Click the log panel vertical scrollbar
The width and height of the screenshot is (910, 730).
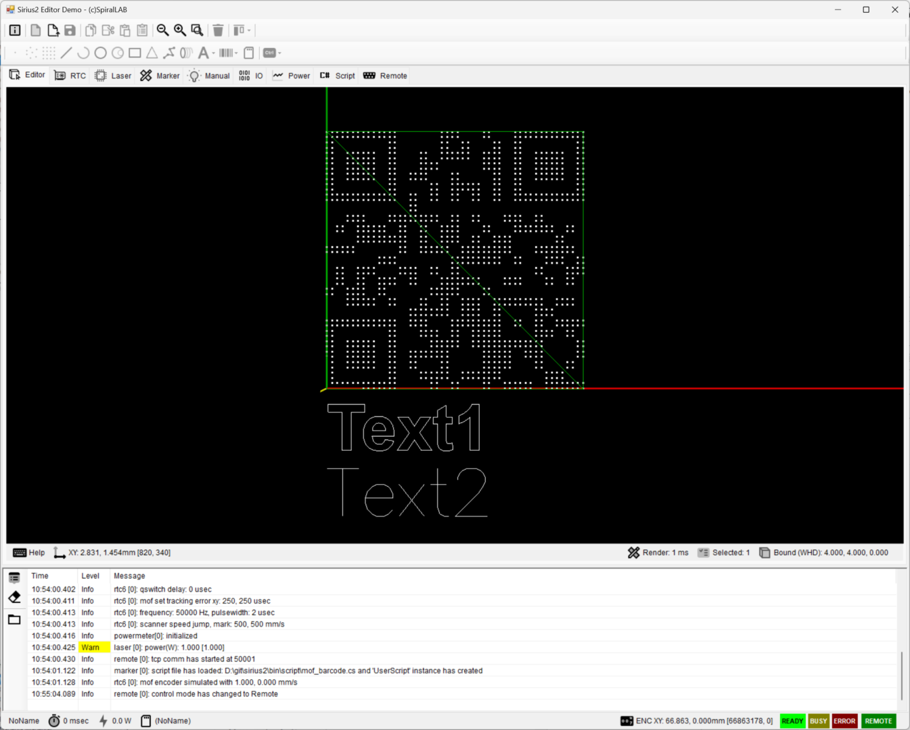click(901, 676)
